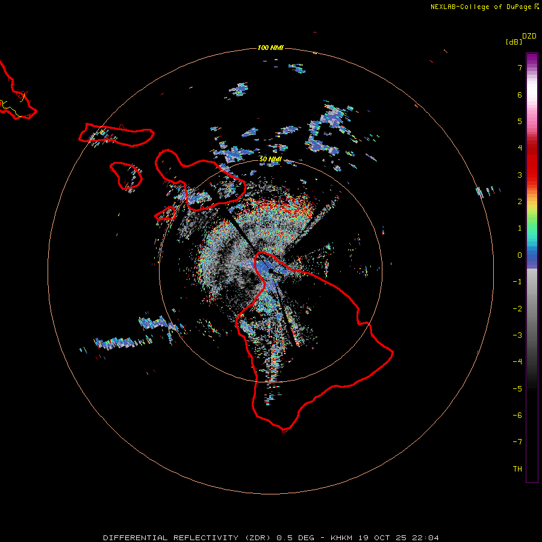Viewport: 542px width, 542px height.
Task: Click the 6 dB scale label
Action: point(520,95)
